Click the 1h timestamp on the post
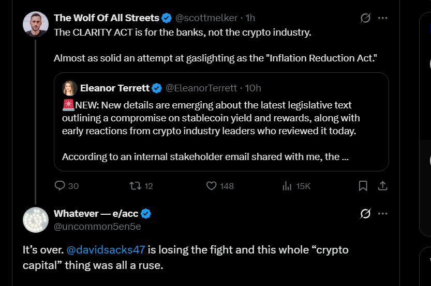This screenshot has height=286, width=431. pyautogui.click(x=250, y=18)
